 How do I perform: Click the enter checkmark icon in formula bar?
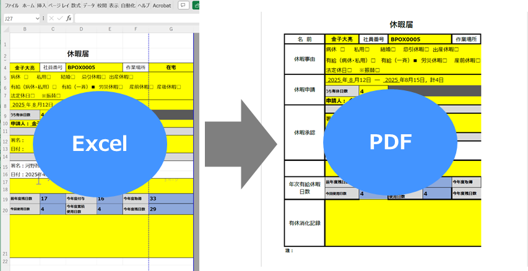tap(60, 19)
